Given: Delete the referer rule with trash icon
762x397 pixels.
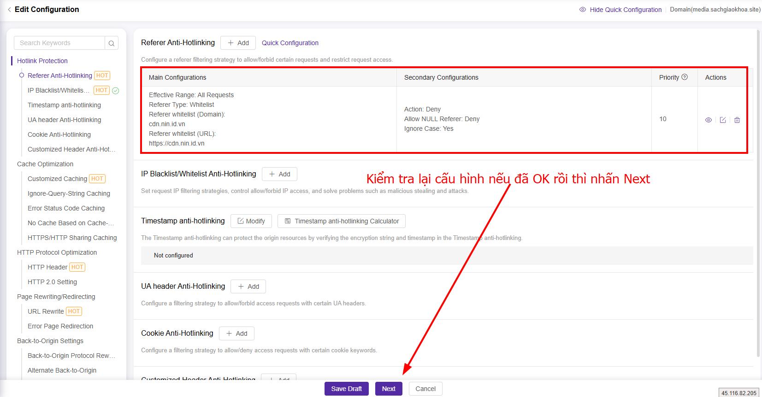Looking at the screenshot, I should click(x=737, y=120).
